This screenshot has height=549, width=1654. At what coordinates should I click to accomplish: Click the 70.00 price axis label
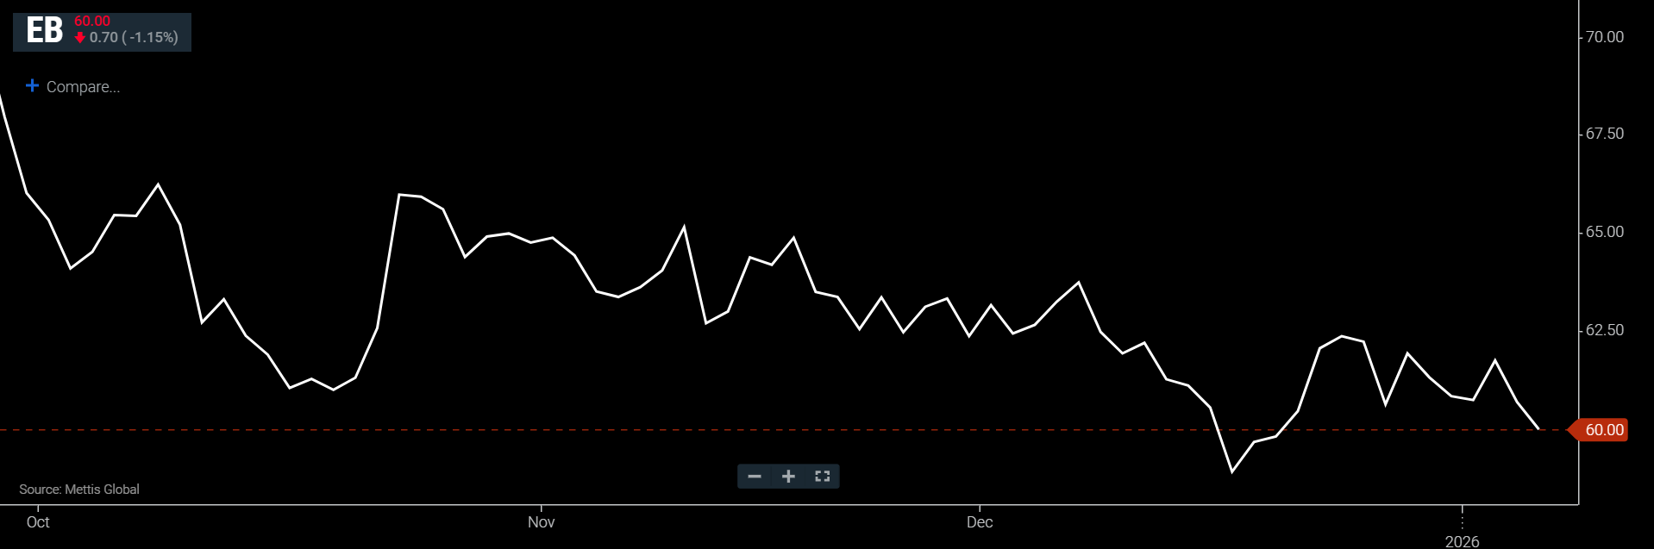tap(1604, 37)
